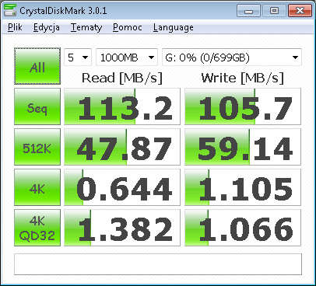Click the CrystalDiskMark title bar icon
The width and height of the screenshot is (316, 286).
[10, 10]
